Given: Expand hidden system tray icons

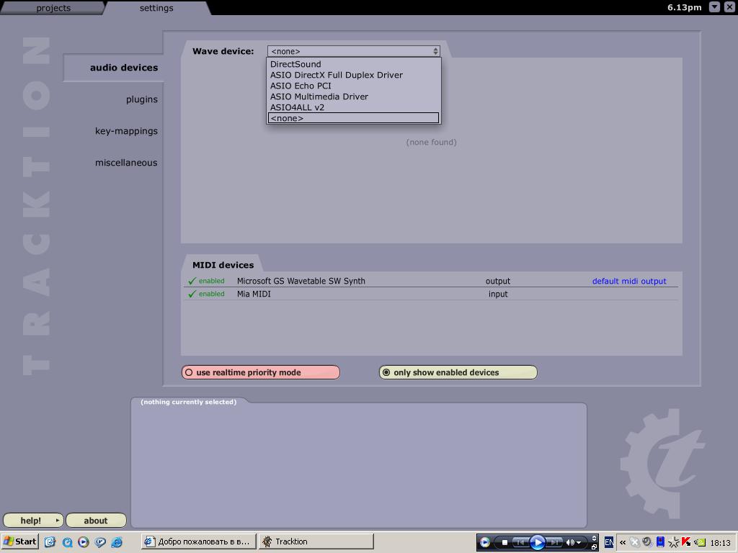Looking at the screenshot, I should coord(623,542).
